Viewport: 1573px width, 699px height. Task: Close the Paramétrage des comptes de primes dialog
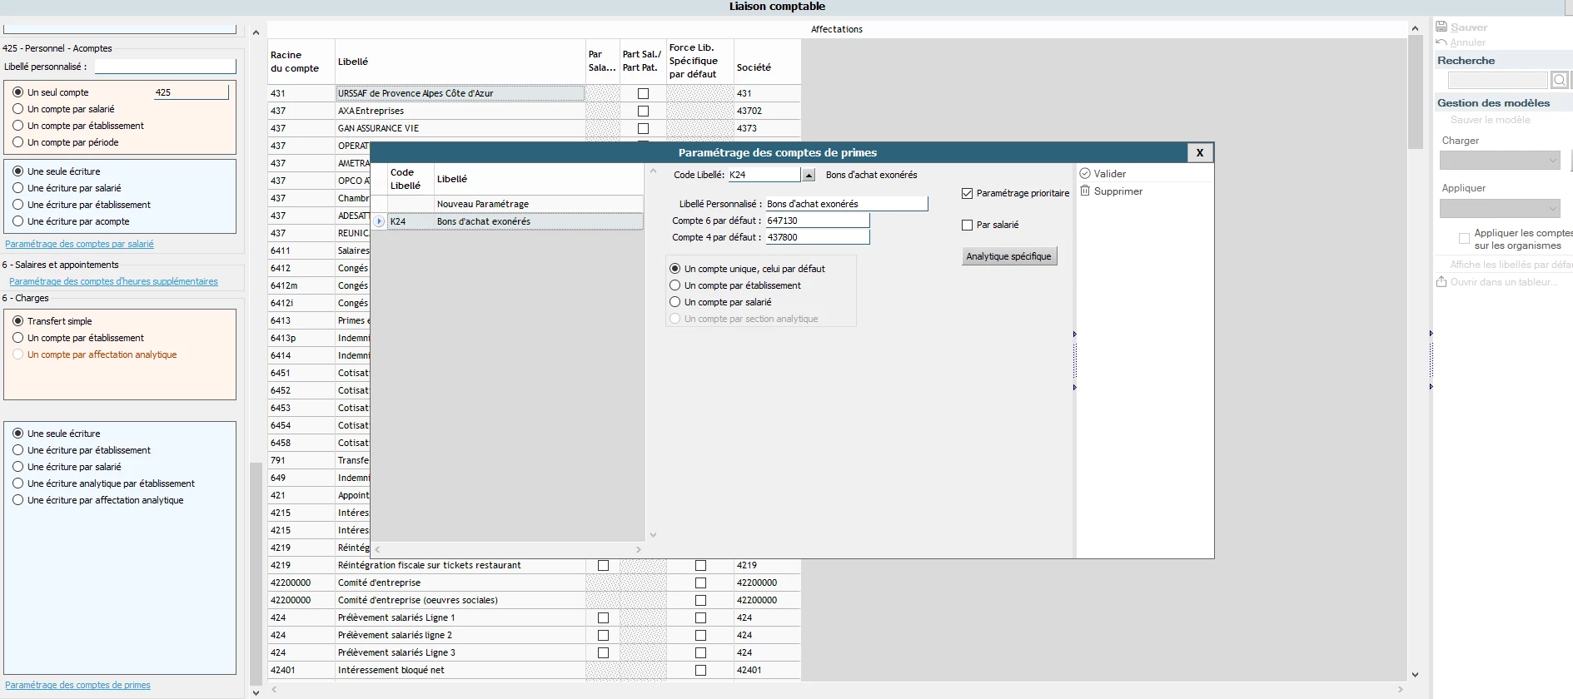(1200, 152)
